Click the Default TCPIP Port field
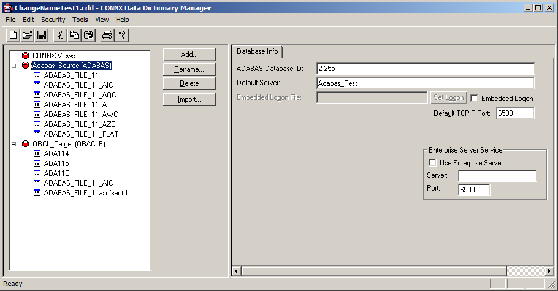The width and height of the screenshot is (558, 291). point(515,113)
